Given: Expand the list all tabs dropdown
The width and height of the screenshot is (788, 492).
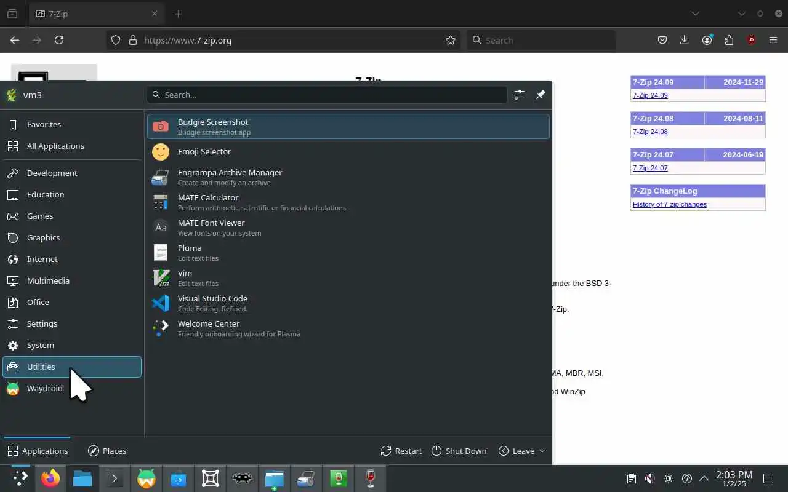Looking at the screenshot, I should [695, 14].
